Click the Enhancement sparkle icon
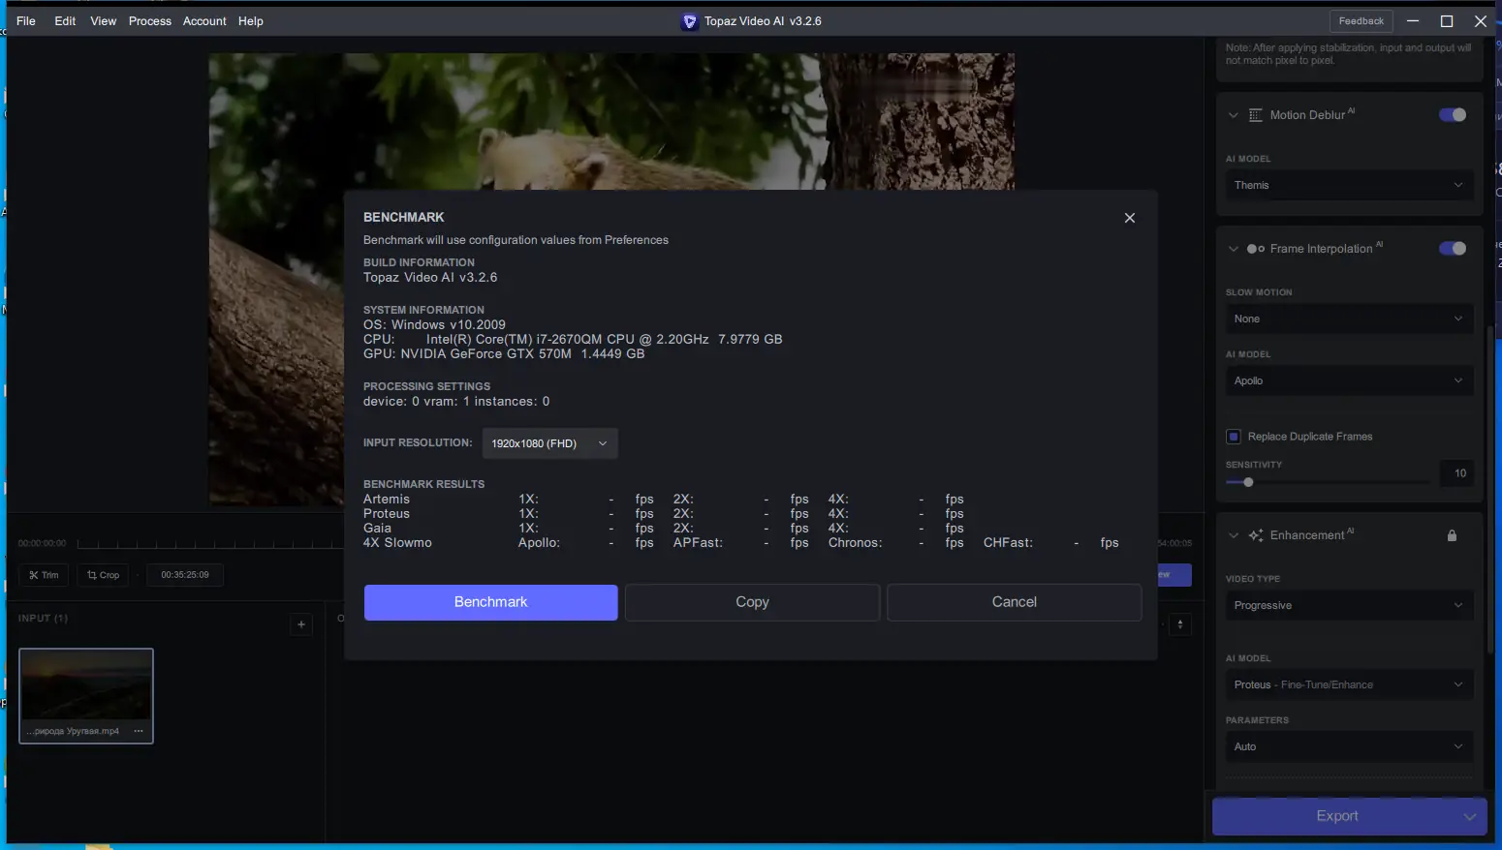Viewport: 1502px width, 850px height. click(1256, 534)
